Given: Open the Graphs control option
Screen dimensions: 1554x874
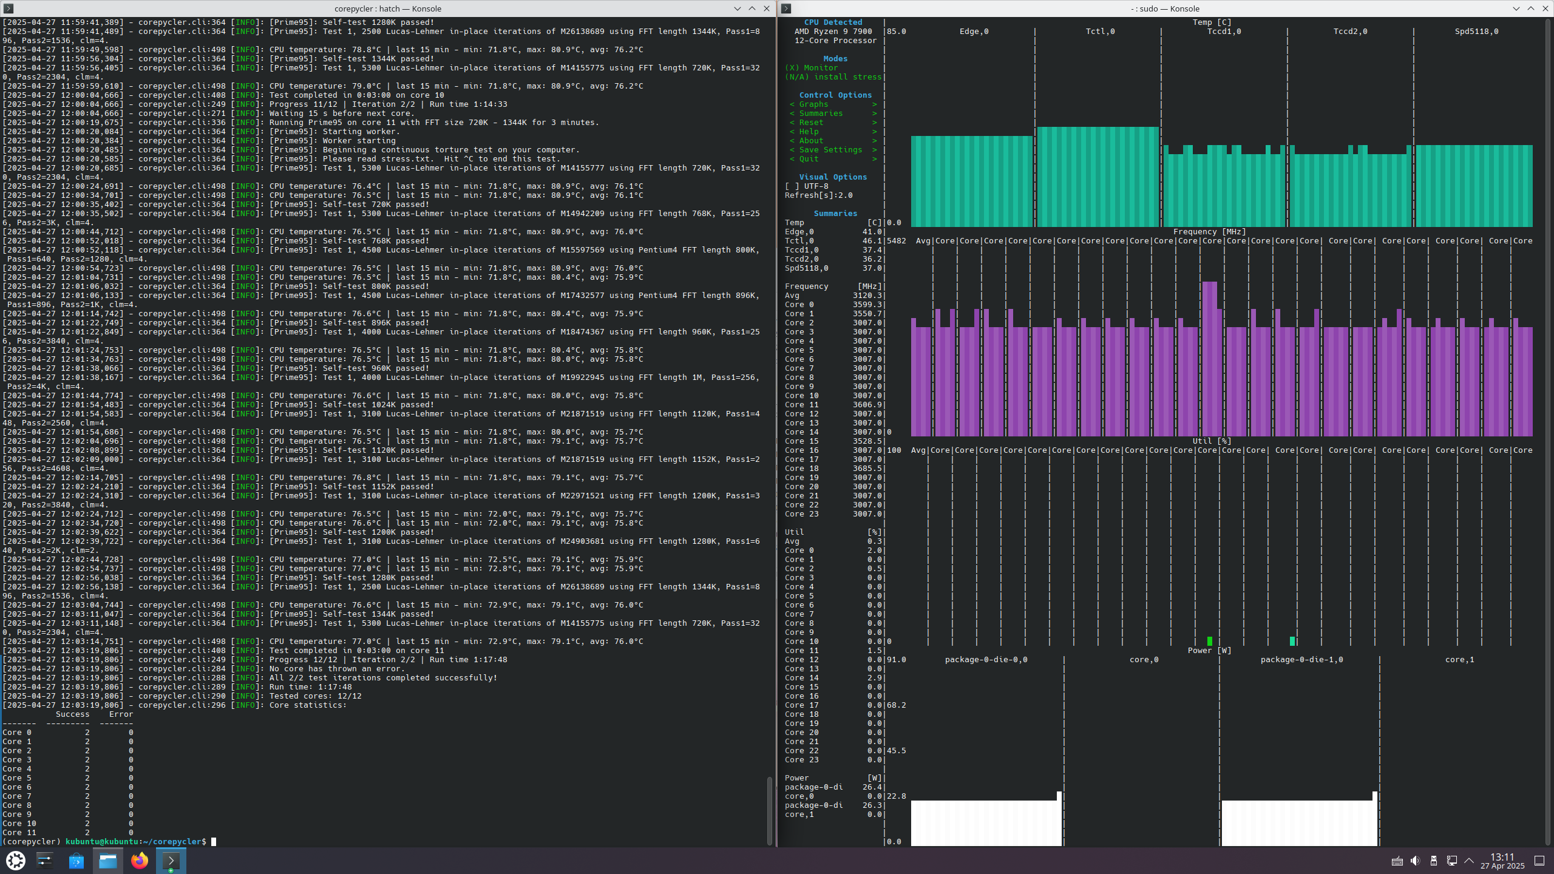Looking at the screenshot, I should point(833,104).
